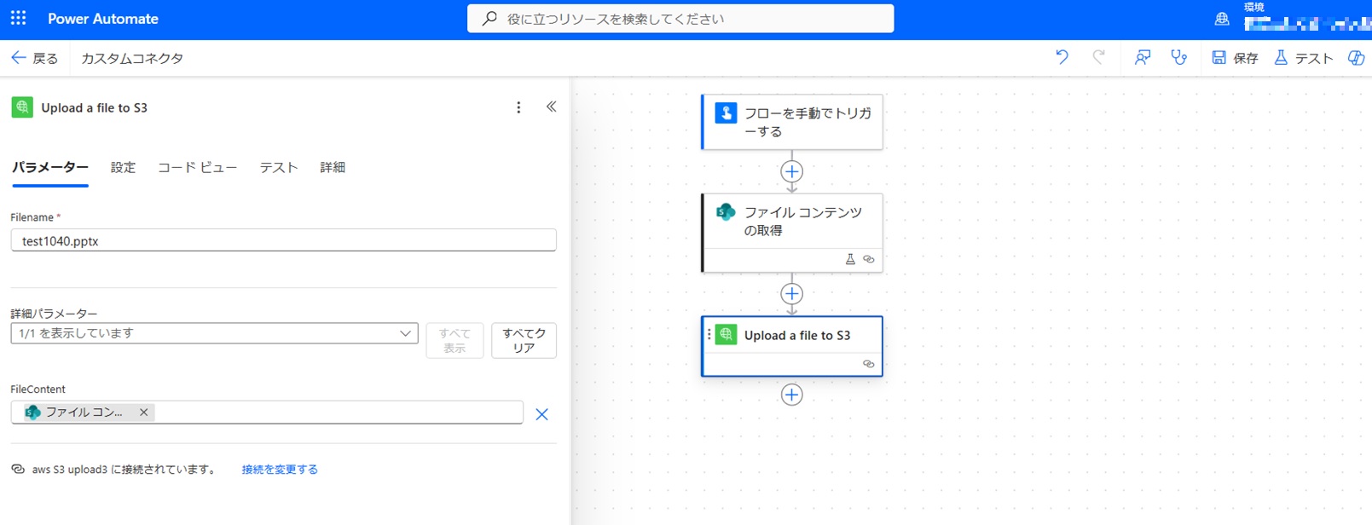Switch to the 詳細 tab
This screenshot has width=1372, height=525.
[x=333, y=168]
